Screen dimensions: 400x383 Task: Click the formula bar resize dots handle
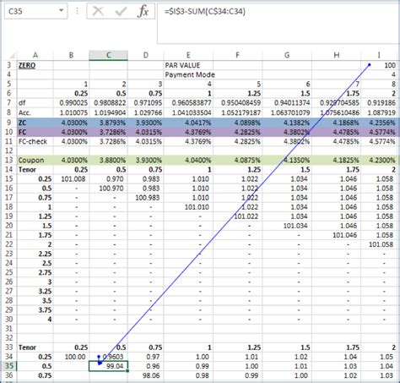(78, 11)
